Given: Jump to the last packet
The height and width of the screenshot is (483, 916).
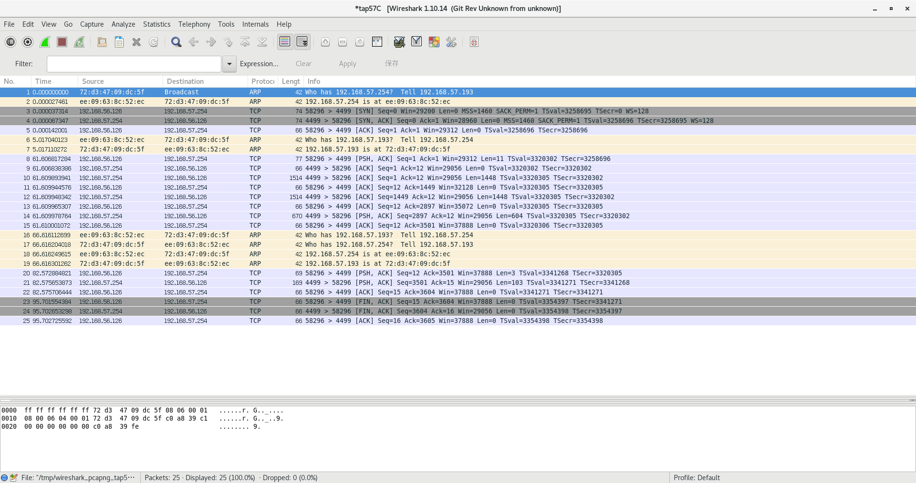Looking at the screenshot, I should (262, 42).
